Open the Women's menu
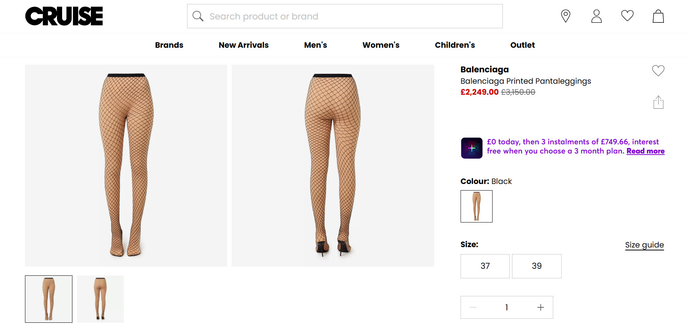 [x=381, y=45]
